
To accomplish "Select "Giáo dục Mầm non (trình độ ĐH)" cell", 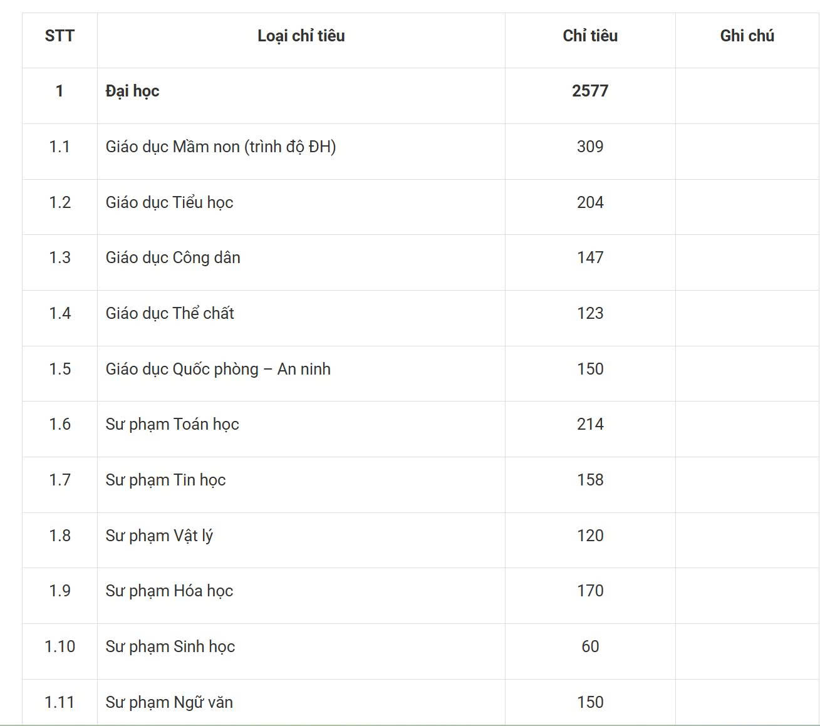I will click(221, 147).
